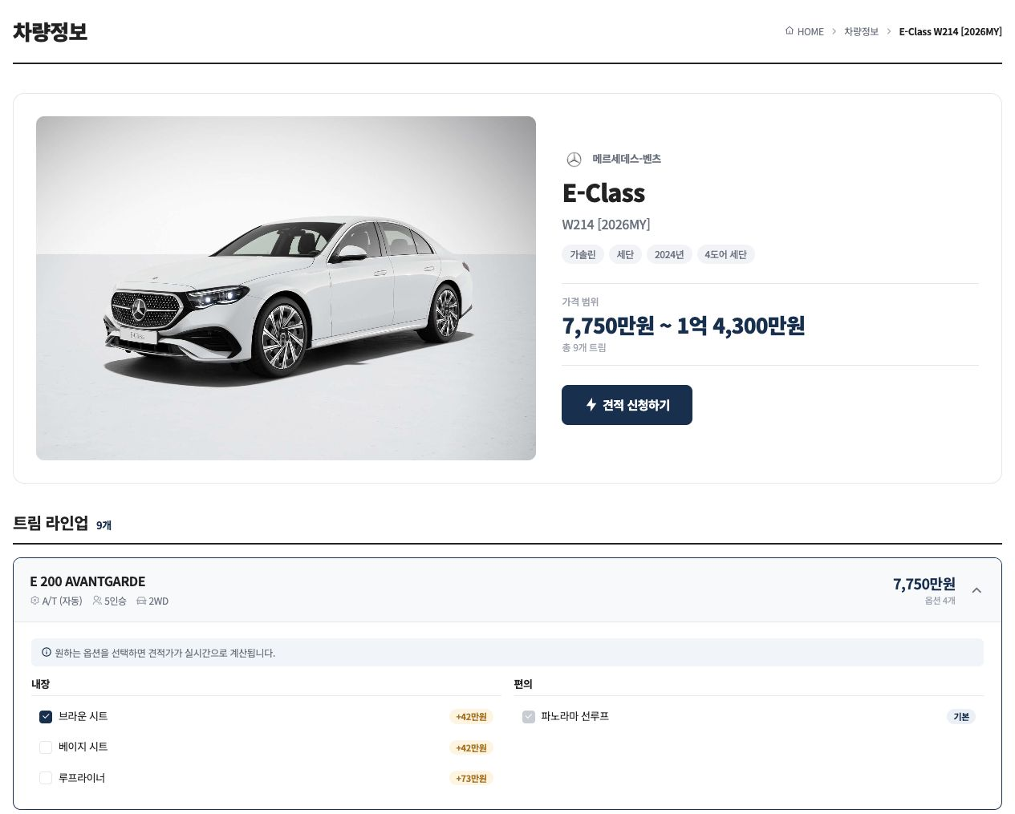Screen dimensions: 1015x814
Task: Click the Mercedes-Benz brand logo icon
Action: tap(574, 160)
